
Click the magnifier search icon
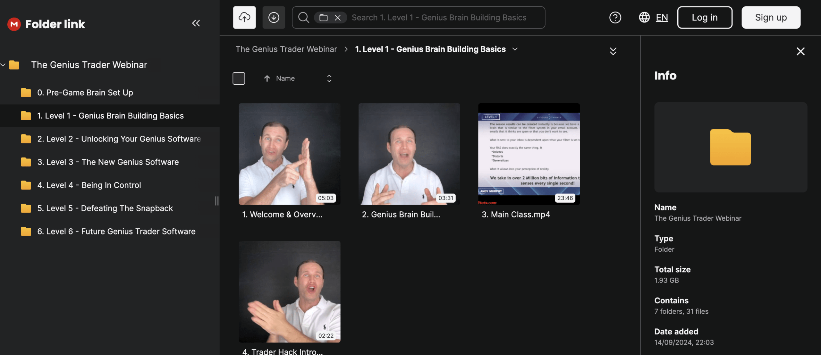coord(303,18)
